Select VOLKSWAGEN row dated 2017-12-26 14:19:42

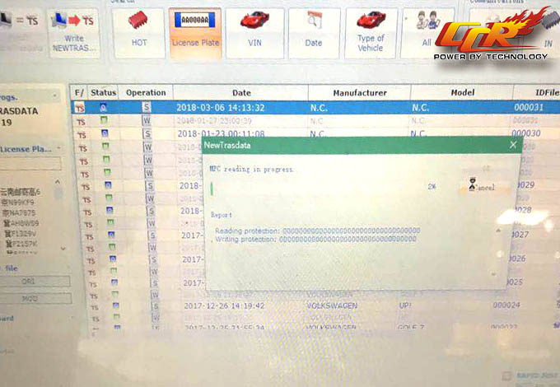(x=321, y=305)
